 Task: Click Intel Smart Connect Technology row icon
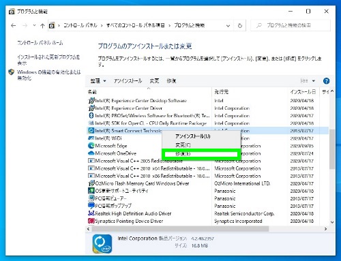(91, 130)
